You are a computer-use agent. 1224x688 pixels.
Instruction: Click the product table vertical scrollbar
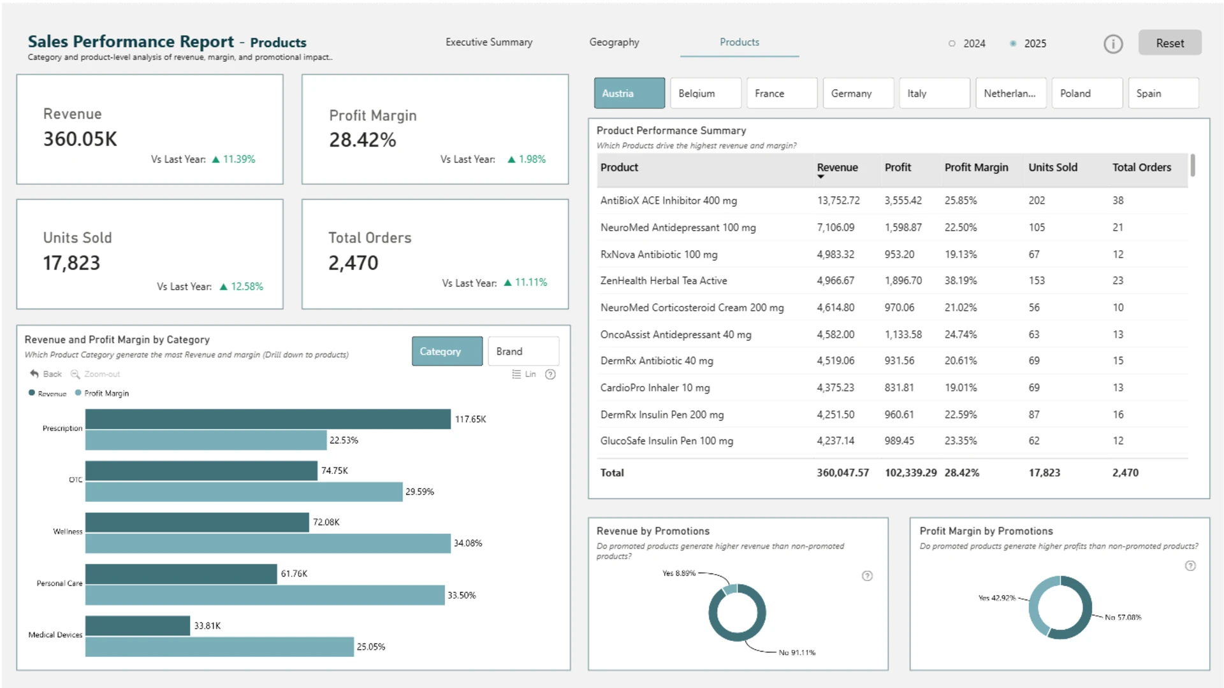[x=1193, y=166]
